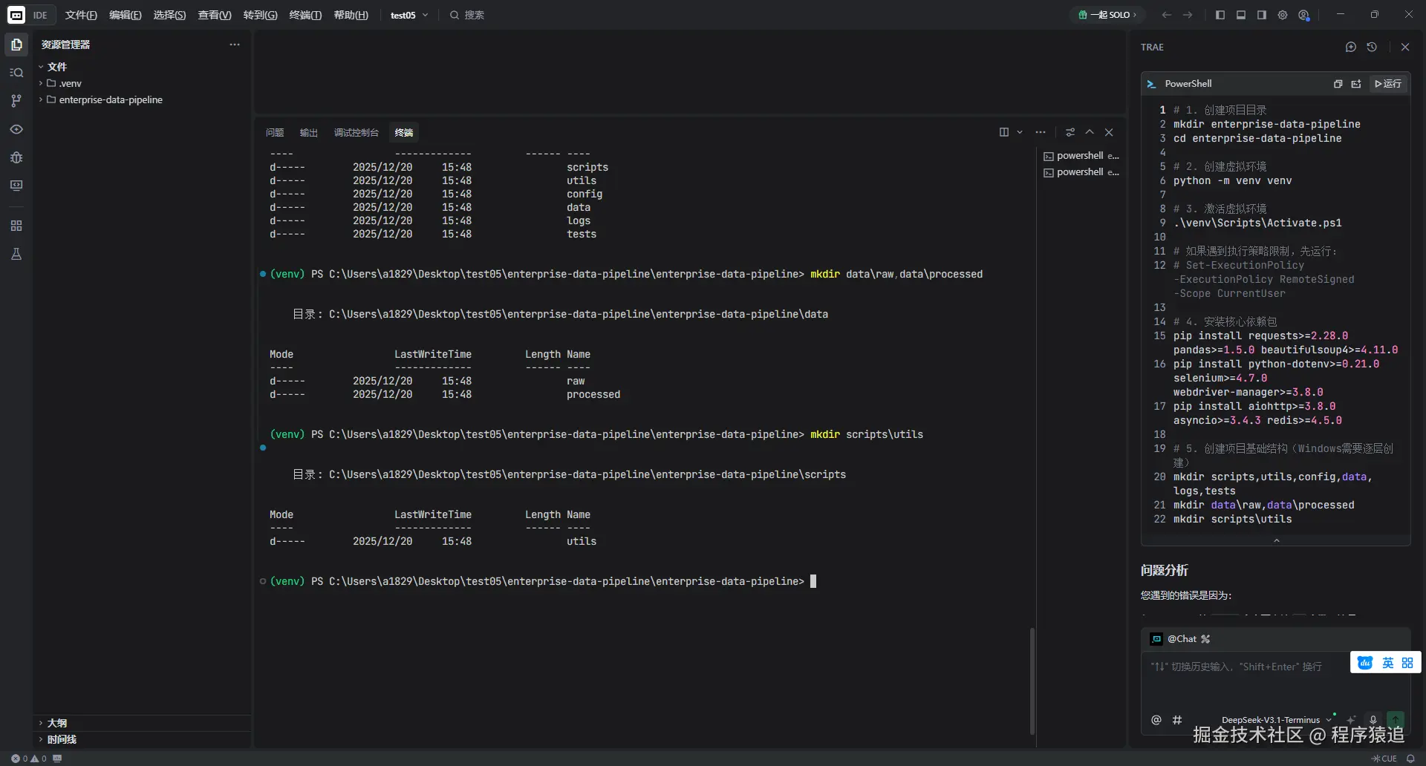Screen dimensions: 1426x766
Task: Click the 运行 button on PowerShell block
Action: [1388, 84]
